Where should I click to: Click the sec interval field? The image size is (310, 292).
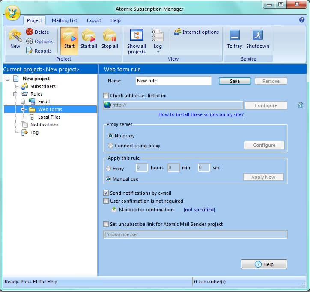pyautogui.click(x=204, y=168)
